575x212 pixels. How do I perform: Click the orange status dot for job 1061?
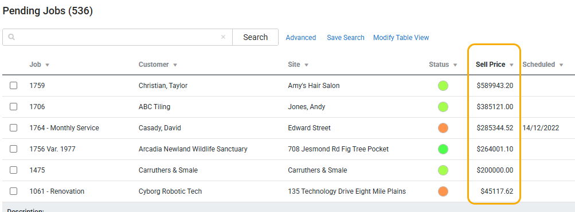pyautogui.click(x=443, y=191)
